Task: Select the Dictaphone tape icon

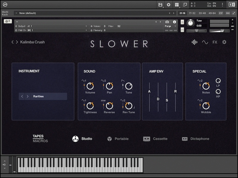Action: tap(185, 139)
